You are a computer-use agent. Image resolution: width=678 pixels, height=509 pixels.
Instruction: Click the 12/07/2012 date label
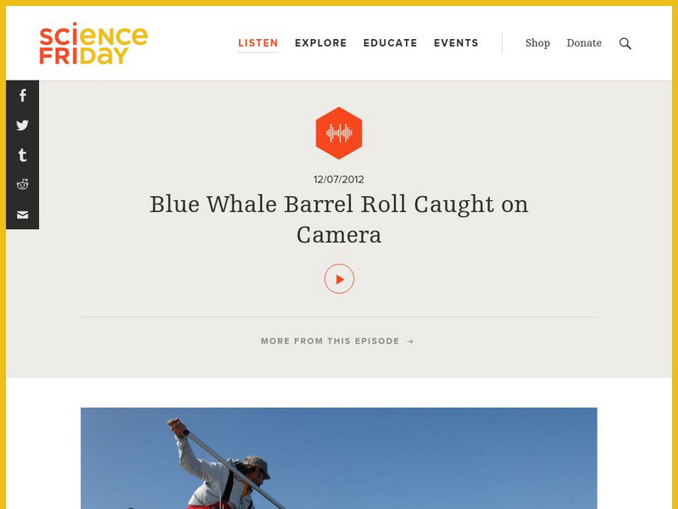339,179
